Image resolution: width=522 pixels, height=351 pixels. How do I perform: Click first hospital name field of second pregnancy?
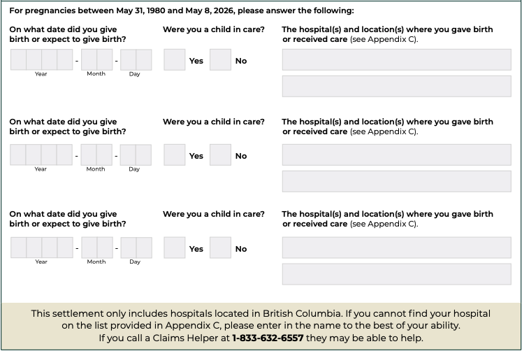tap(397, 155)
